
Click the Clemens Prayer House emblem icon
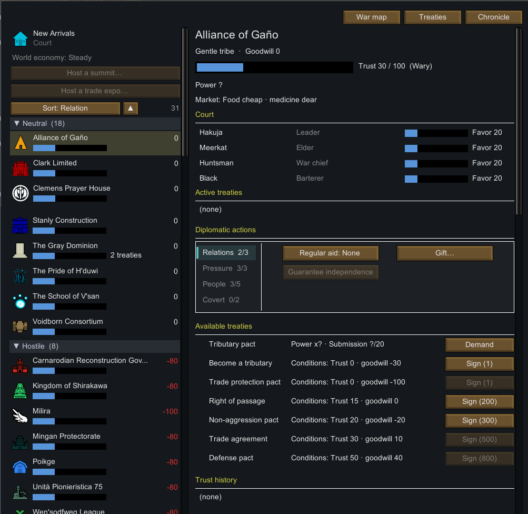coord(20,193)
